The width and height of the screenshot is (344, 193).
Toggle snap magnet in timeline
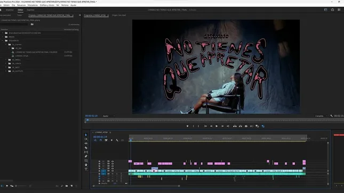click(100, 140)
